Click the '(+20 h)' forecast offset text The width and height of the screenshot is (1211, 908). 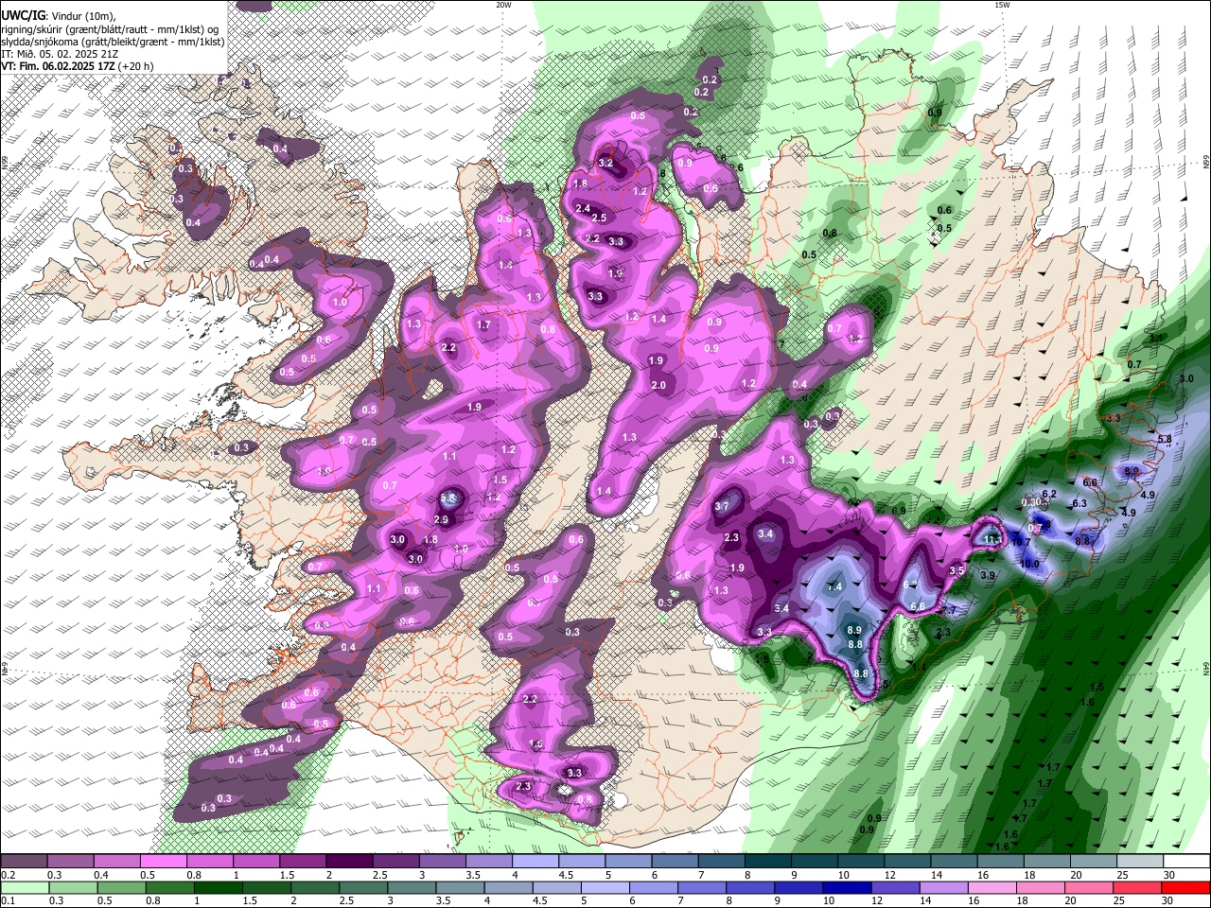[135, 66]
